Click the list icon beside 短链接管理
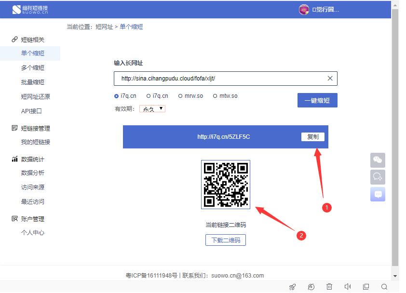Image resolution: width=406 pixels, height=293 pixels. pos(14,128)
